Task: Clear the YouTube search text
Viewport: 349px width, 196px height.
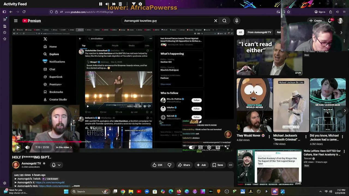Action: tap(216, 21)
